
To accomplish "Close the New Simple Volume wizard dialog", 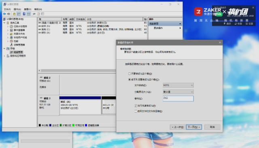I will pos(220,43).
